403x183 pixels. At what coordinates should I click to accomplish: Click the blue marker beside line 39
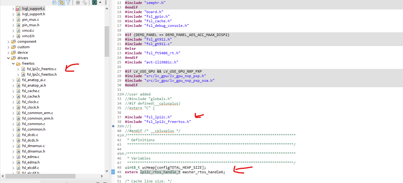(x=113, y=126)
